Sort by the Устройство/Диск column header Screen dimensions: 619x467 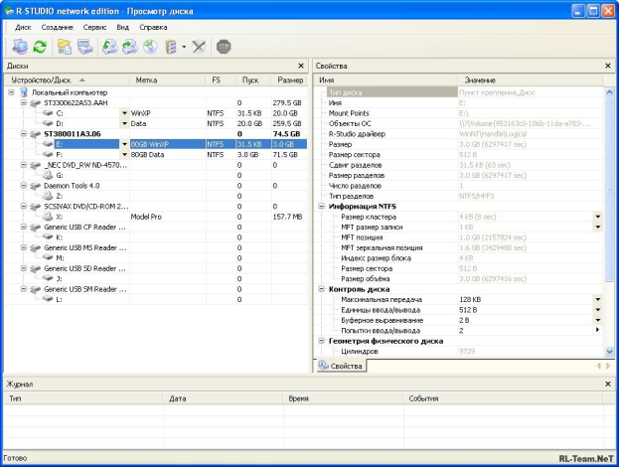click(x=67, y=80)
